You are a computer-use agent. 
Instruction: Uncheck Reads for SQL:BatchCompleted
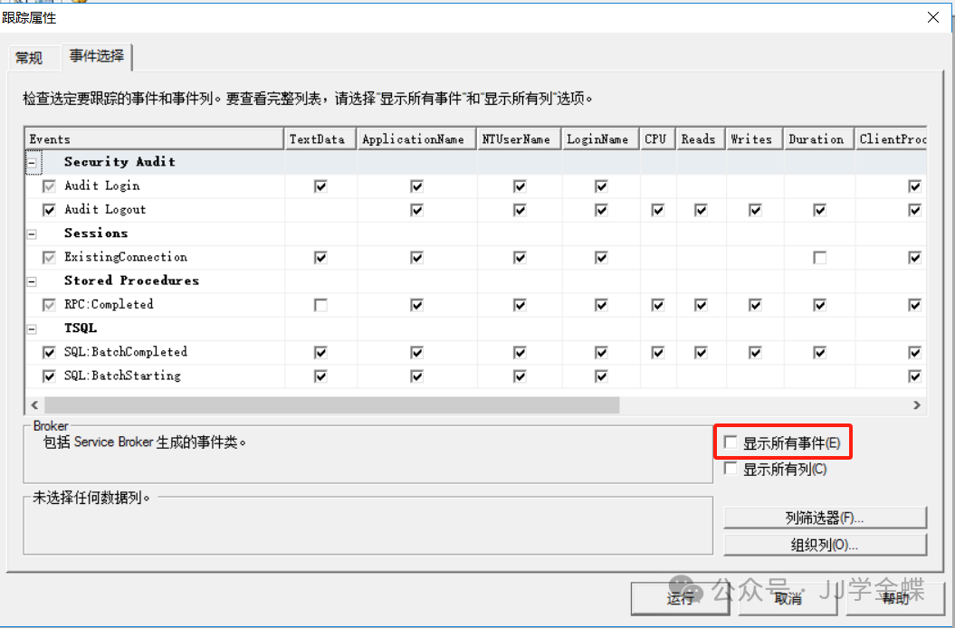701,353
